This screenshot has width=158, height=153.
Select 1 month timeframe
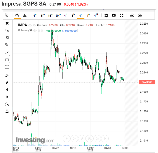[x=96, y=15]
